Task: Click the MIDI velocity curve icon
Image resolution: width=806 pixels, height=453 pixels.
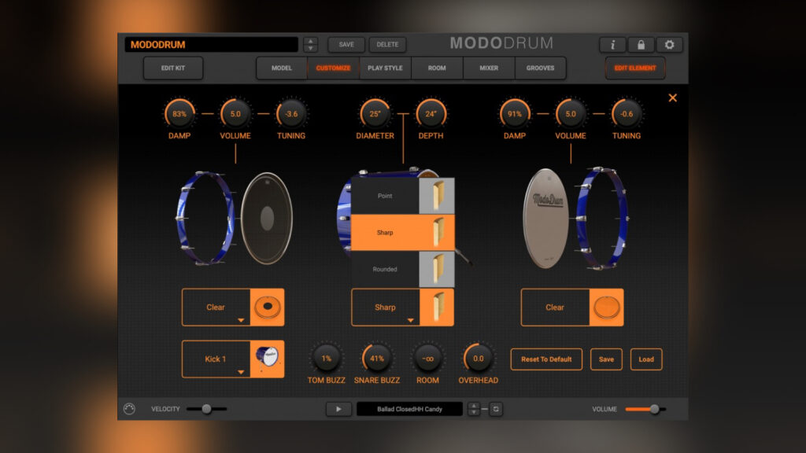Action: click(130, 409)
